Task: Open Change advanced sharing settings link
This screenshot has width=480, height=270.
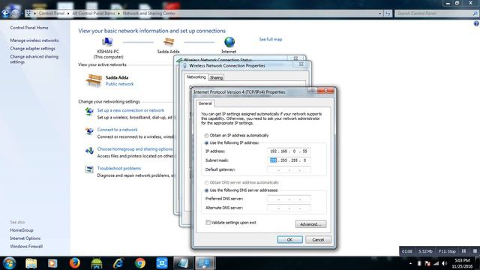Action: click(x=34, y=59)
